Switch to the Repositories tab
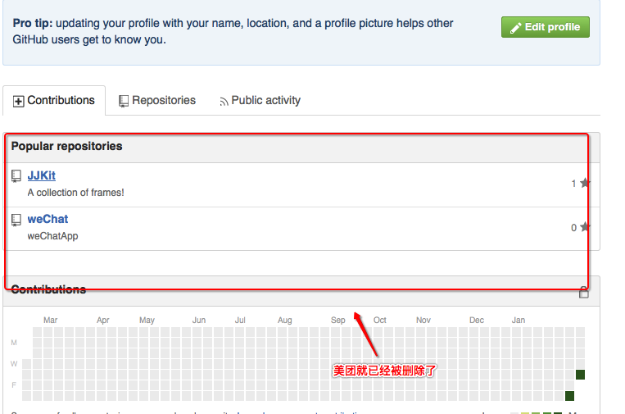 (157, 101)
